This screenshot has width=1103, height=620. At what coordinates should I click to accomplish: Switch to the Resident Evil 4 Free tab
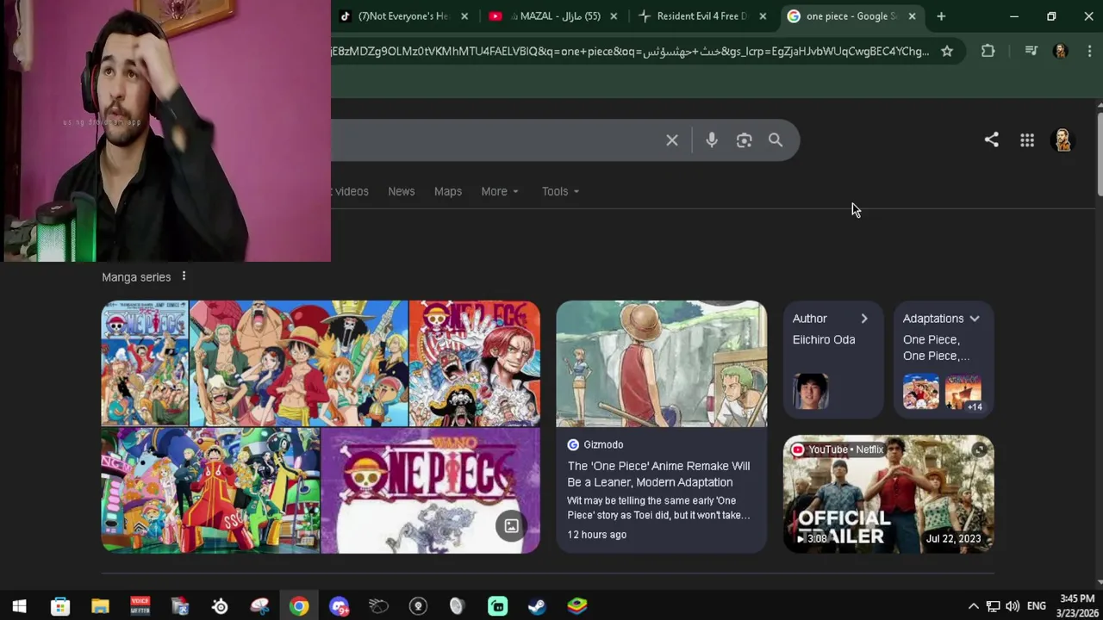pos(701,16)
